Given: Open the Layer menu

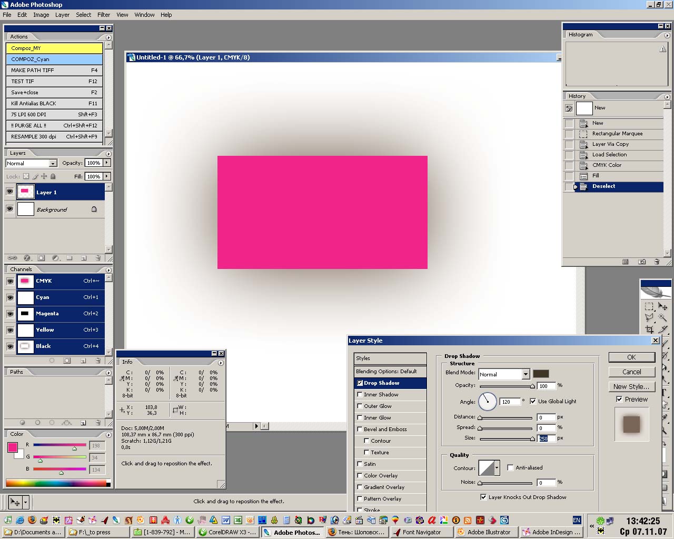Looking at the screenshot, I should point(62,15).
